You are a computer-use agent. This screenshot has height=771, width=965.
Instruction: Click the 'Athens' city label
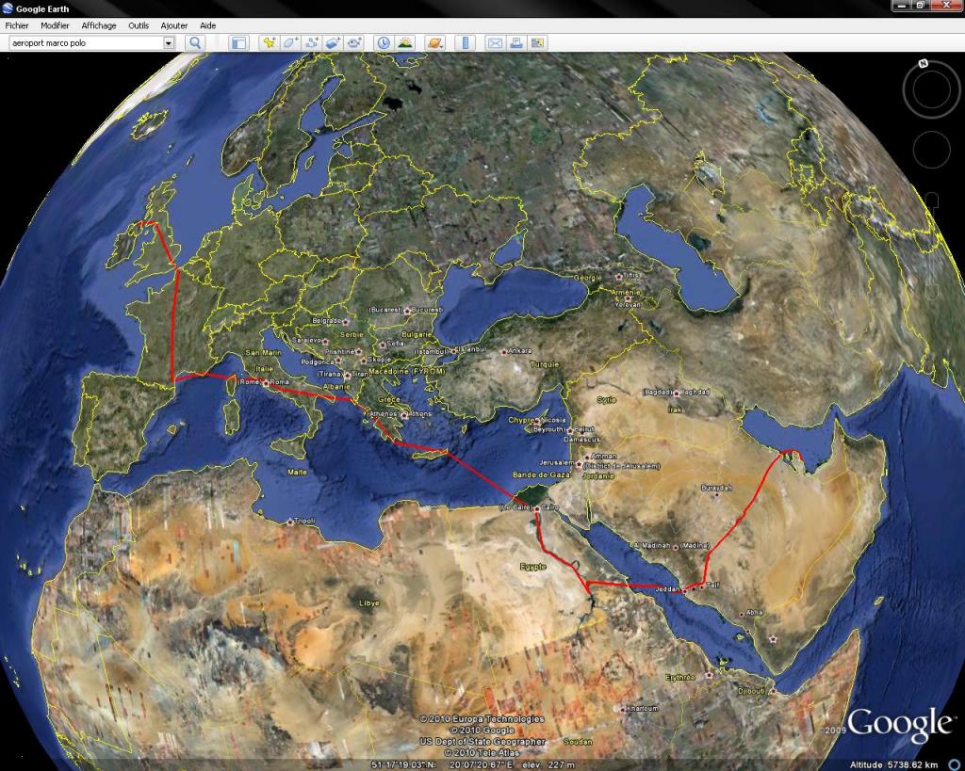pos(420,414)
